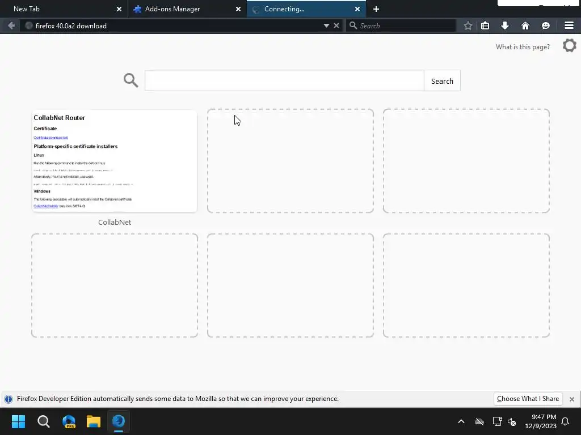Stop loading with the address bar X
The width and height of the screenshot is (581, 435).
[x=336, y=25]
